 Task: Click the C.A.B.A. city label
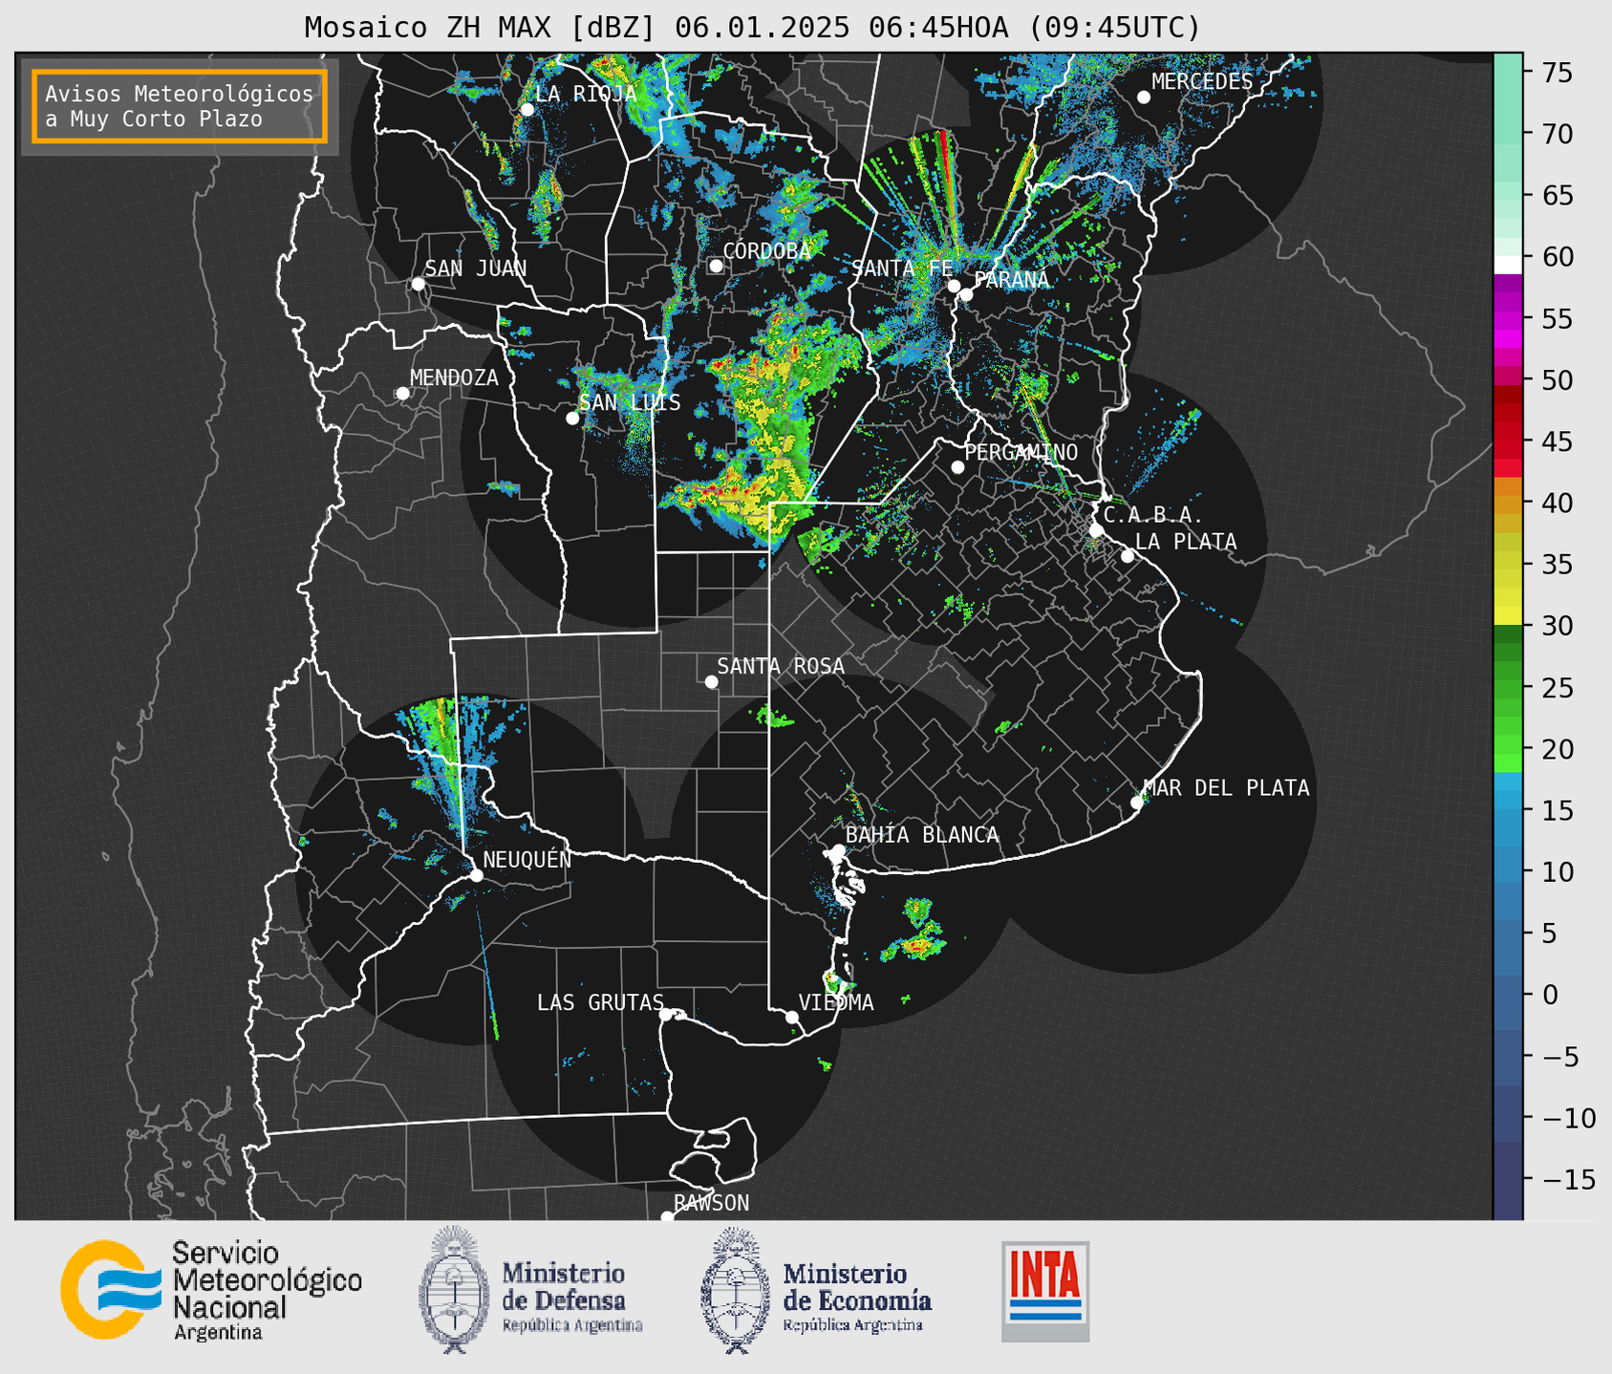click(x=1152, y=515)
